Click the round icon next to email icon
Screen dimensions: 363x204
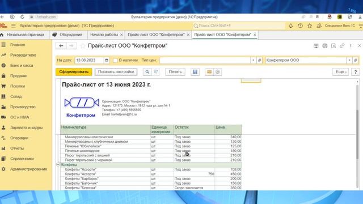[x=218, y=72]
